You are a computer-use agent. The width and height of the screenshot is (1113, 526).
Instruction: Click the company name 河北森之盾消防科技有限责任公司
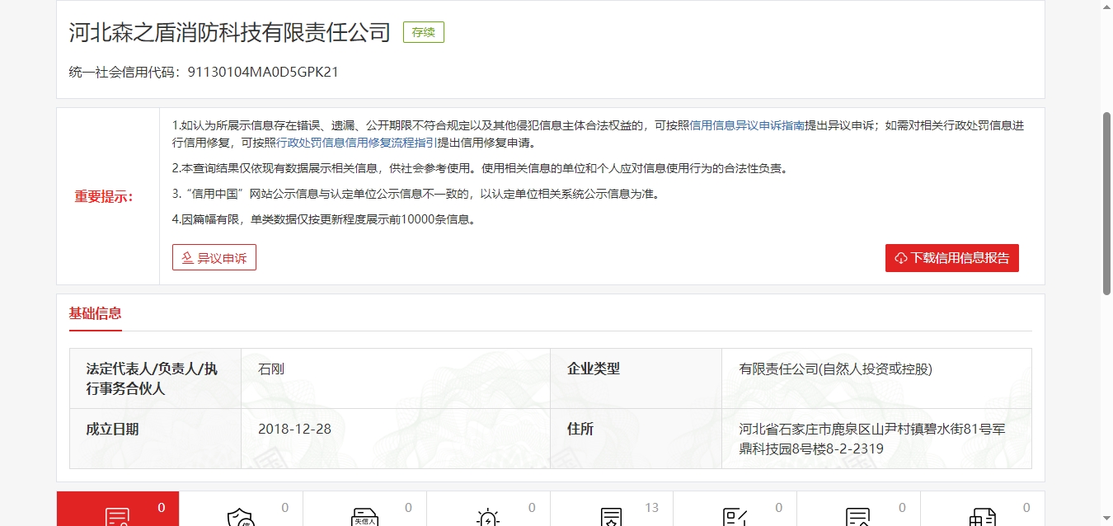tap(230, 32)
